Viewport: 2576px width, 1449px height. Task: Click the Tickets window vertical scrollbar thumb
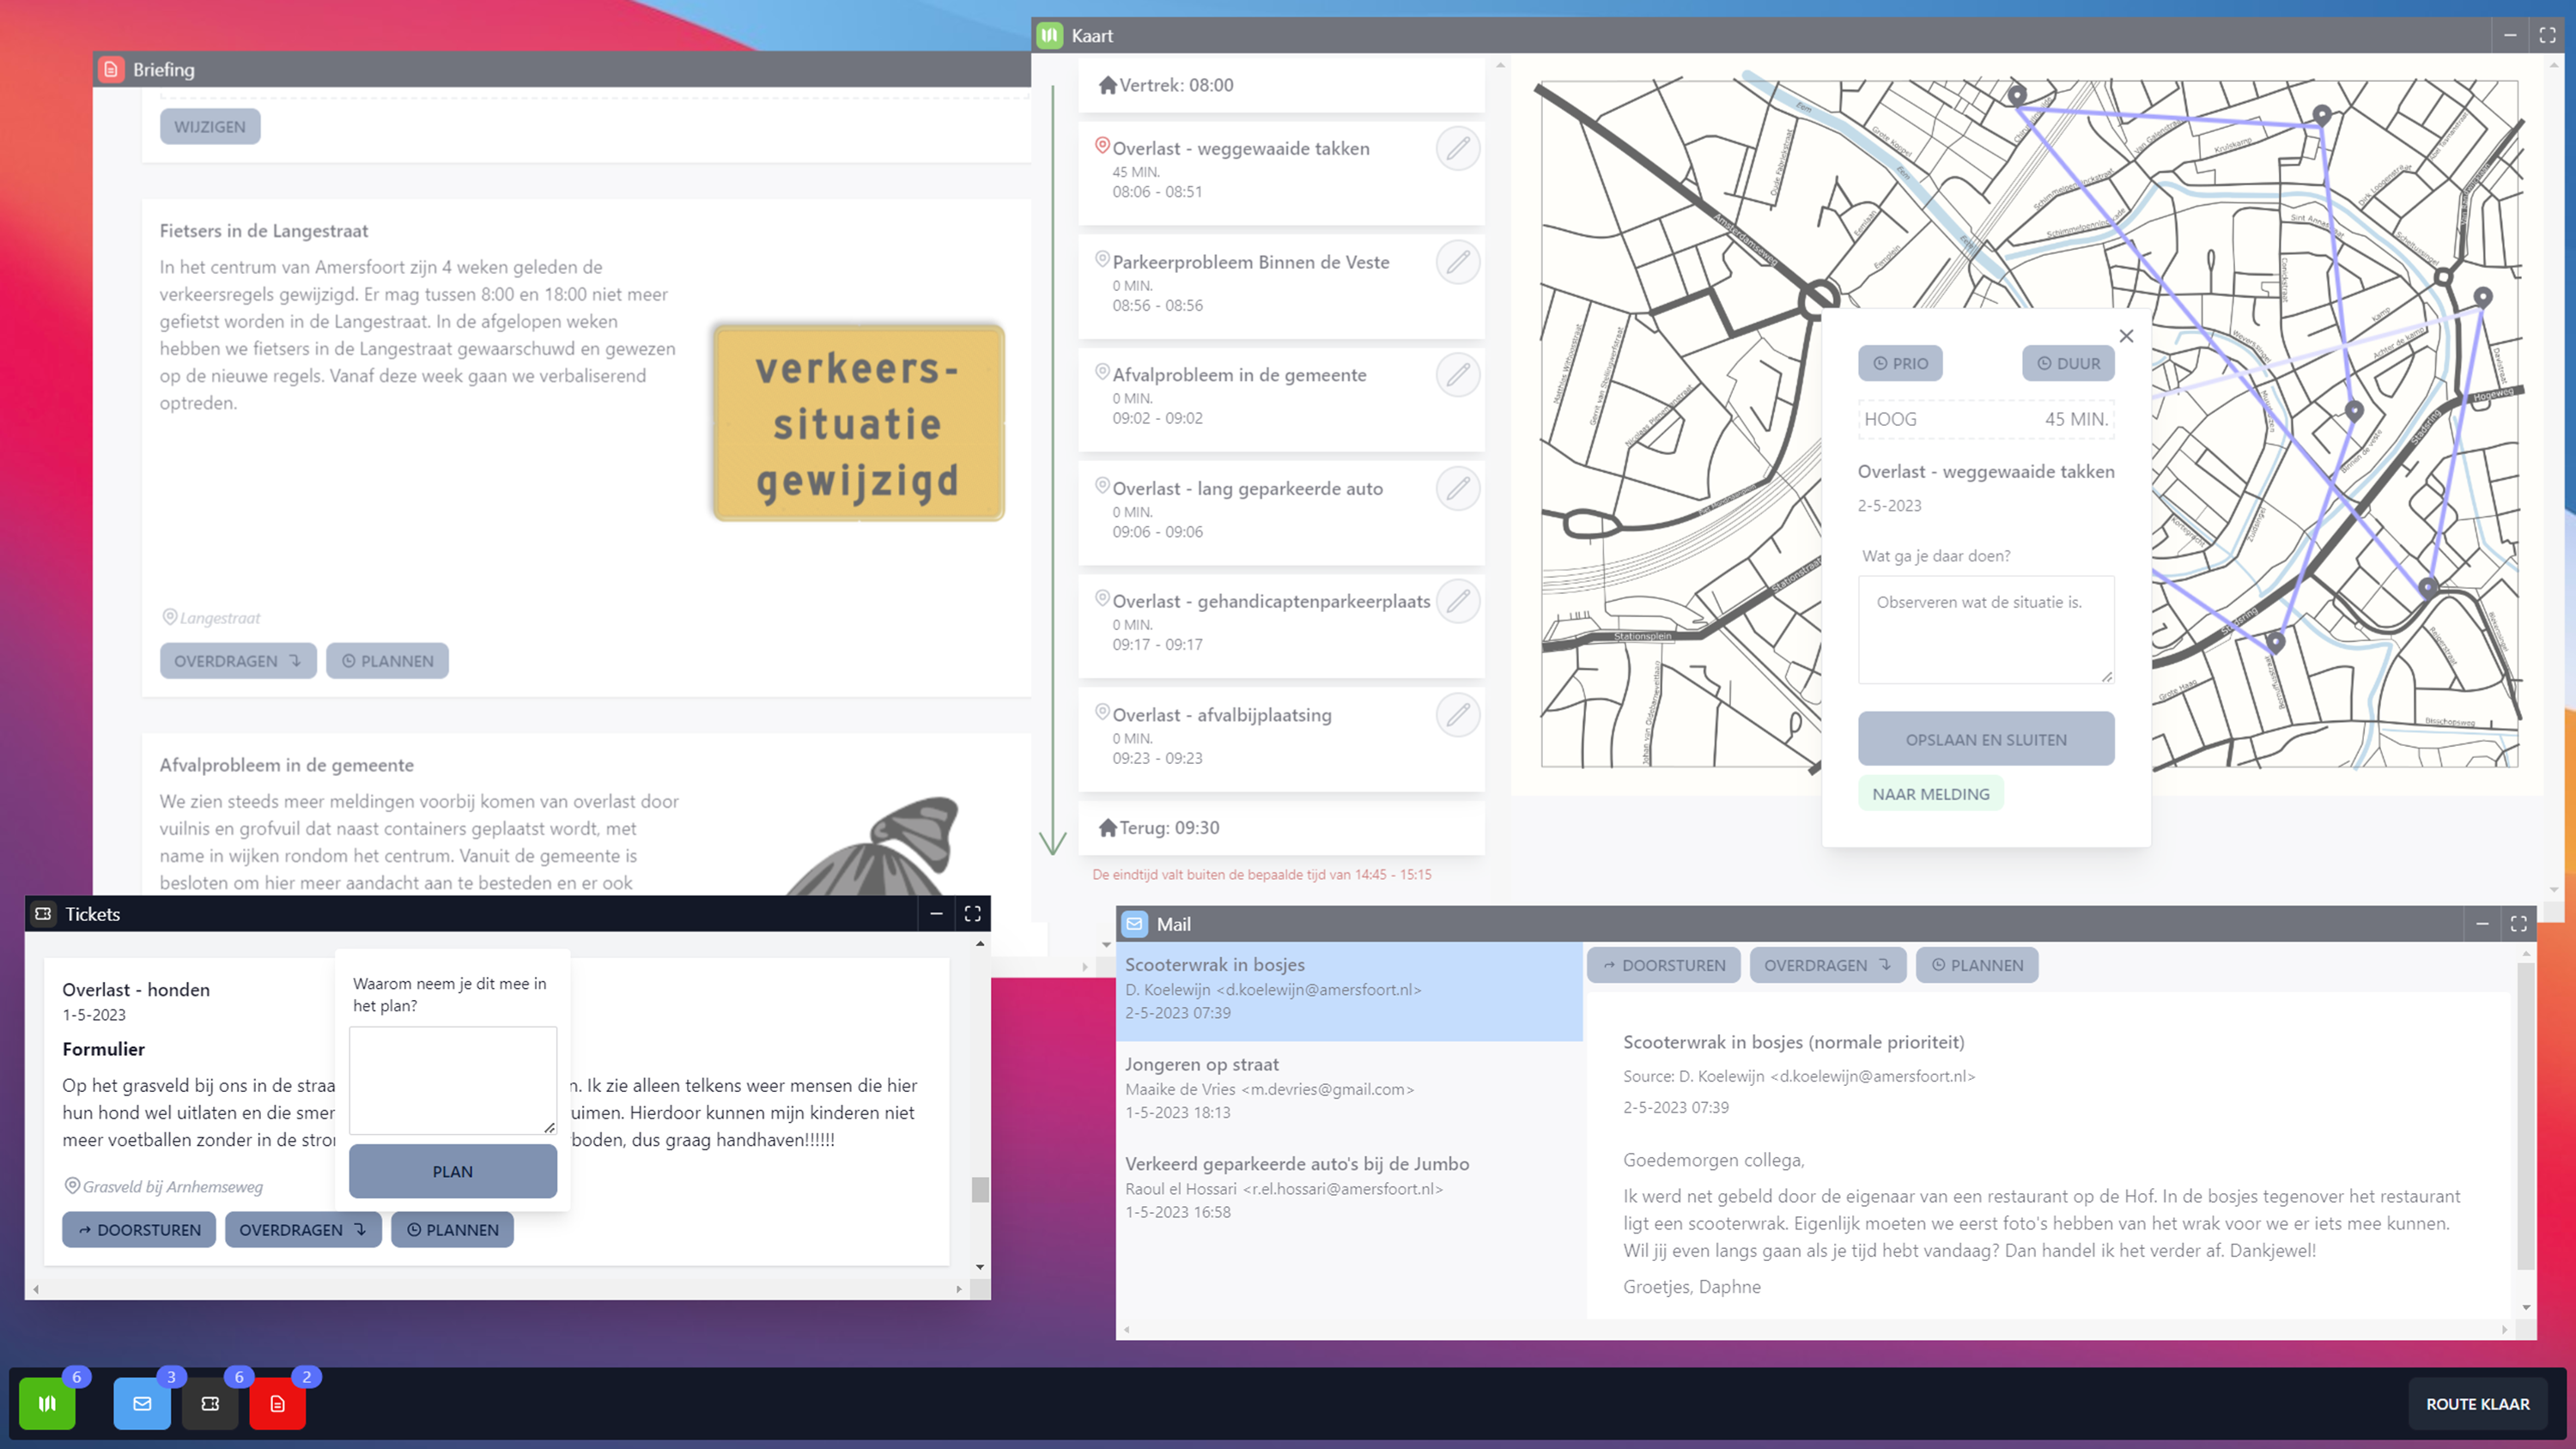pyautogui.click(x=980, y=1188)
